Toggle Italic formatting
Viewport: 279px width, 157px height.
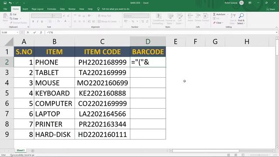[x=37, y=21]
